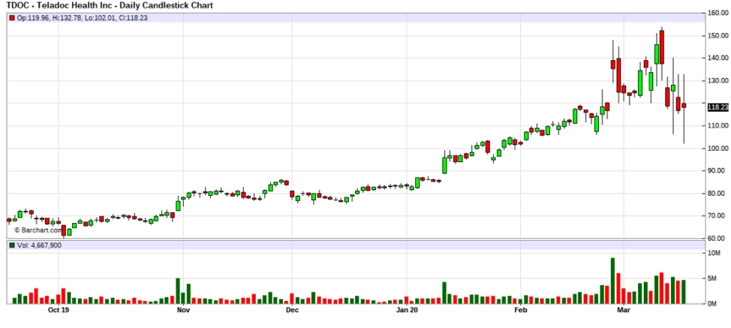731x328 pixels.
Task: Click the green legend square beside Vol
Action: [x=12, y=245]
